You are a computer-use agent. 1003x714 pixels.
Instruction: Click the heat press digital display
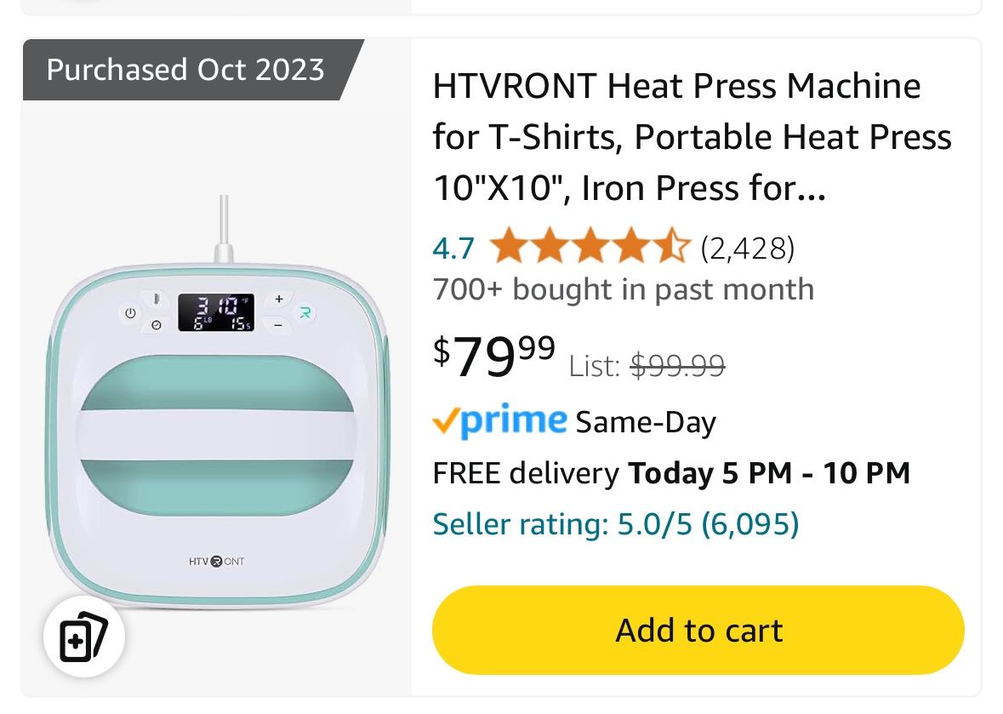point(215,312)
